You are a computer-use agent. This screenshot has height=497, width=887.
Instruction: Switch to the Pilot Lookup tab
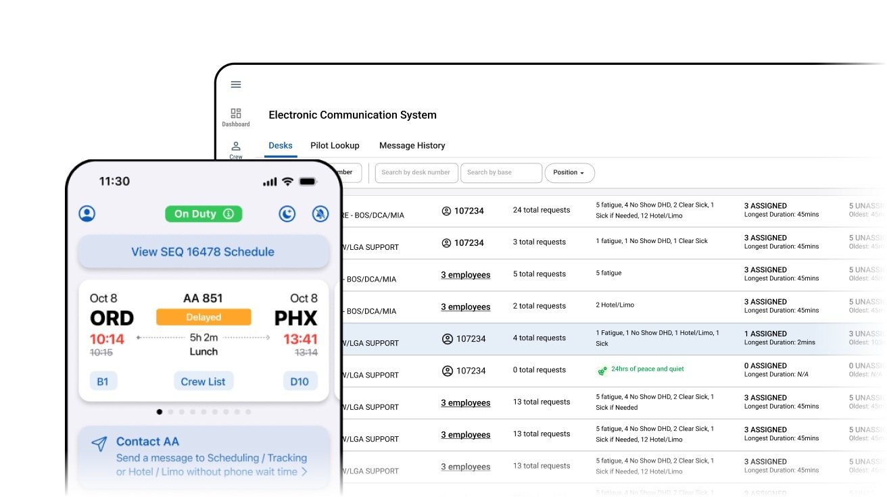pos(335,146)
